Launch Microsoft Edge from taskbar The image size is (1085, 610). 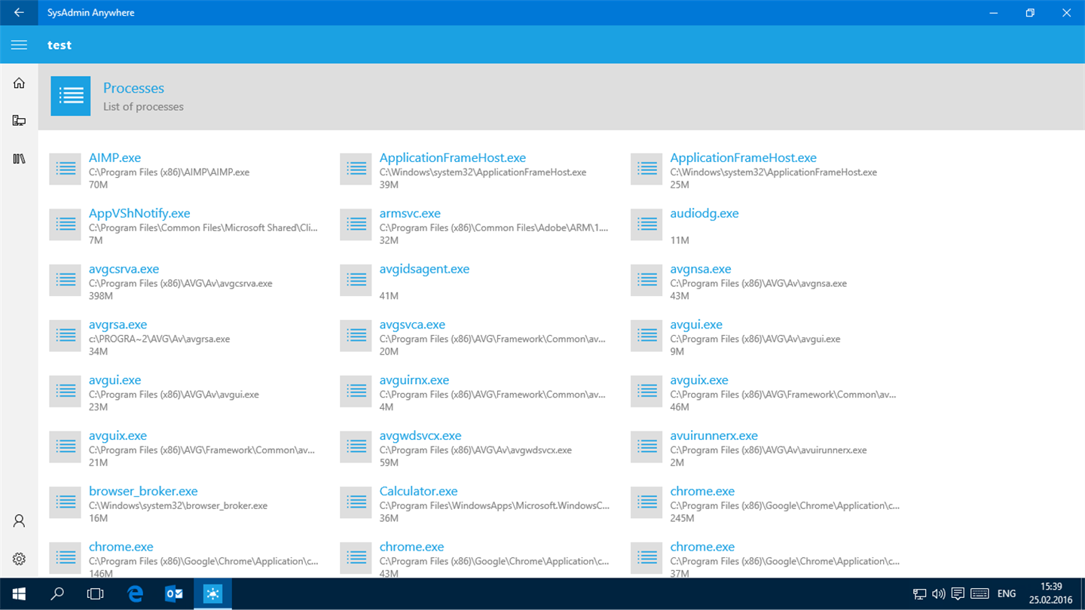[135, 594]
